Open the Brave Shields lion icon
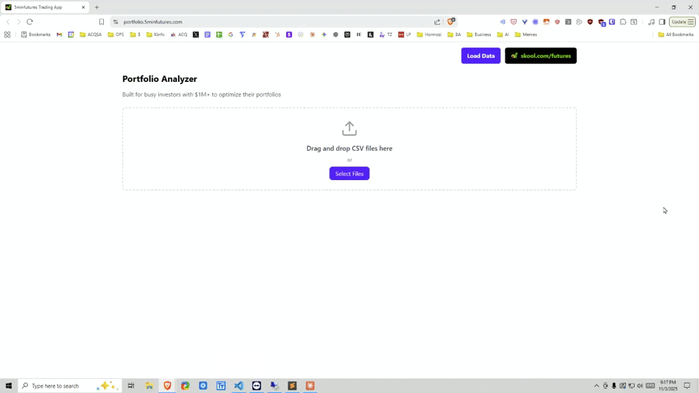699x393 pixels. coord(451,21)
